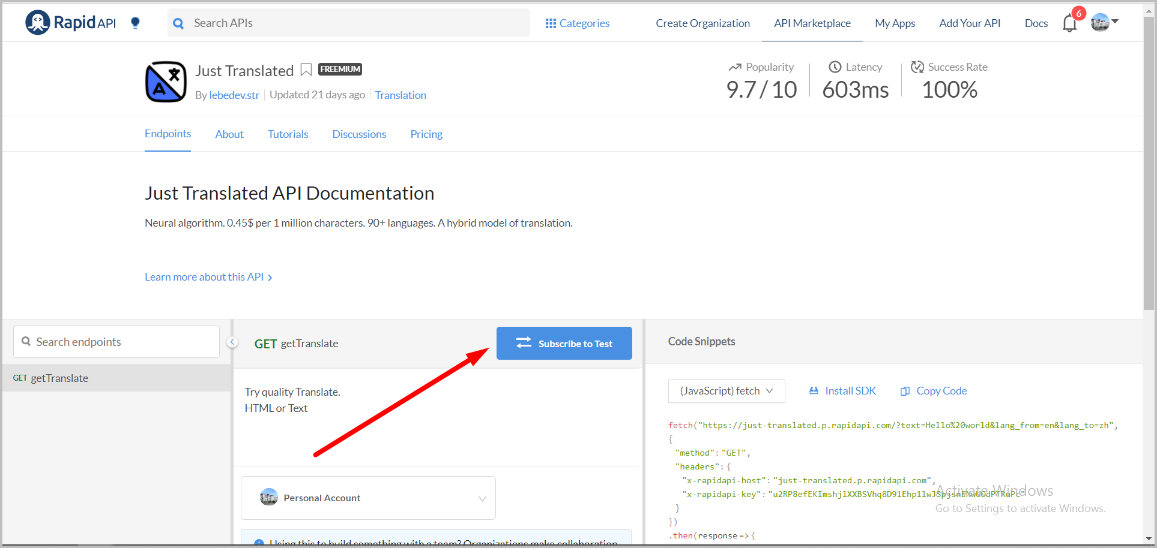Go to API Marketplace
This screenshot has width=1157, height=548.
pos(812,23)
